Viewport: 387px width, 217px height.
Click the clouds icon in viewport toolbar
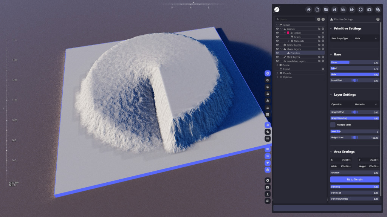(x=268, y=132)
